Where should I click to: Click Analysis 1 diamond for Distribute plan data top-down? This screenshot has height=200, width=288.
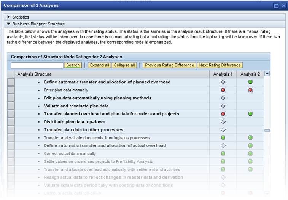(x=223, y=122)
